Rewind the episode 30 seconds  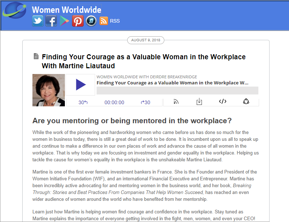tap(83, 102)
